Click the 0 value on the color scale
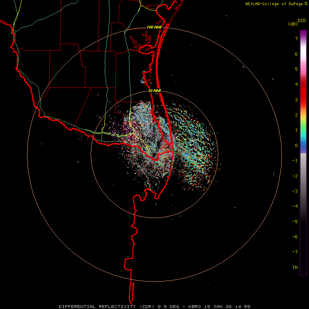309x309 pixels. (x=296, y=146)
